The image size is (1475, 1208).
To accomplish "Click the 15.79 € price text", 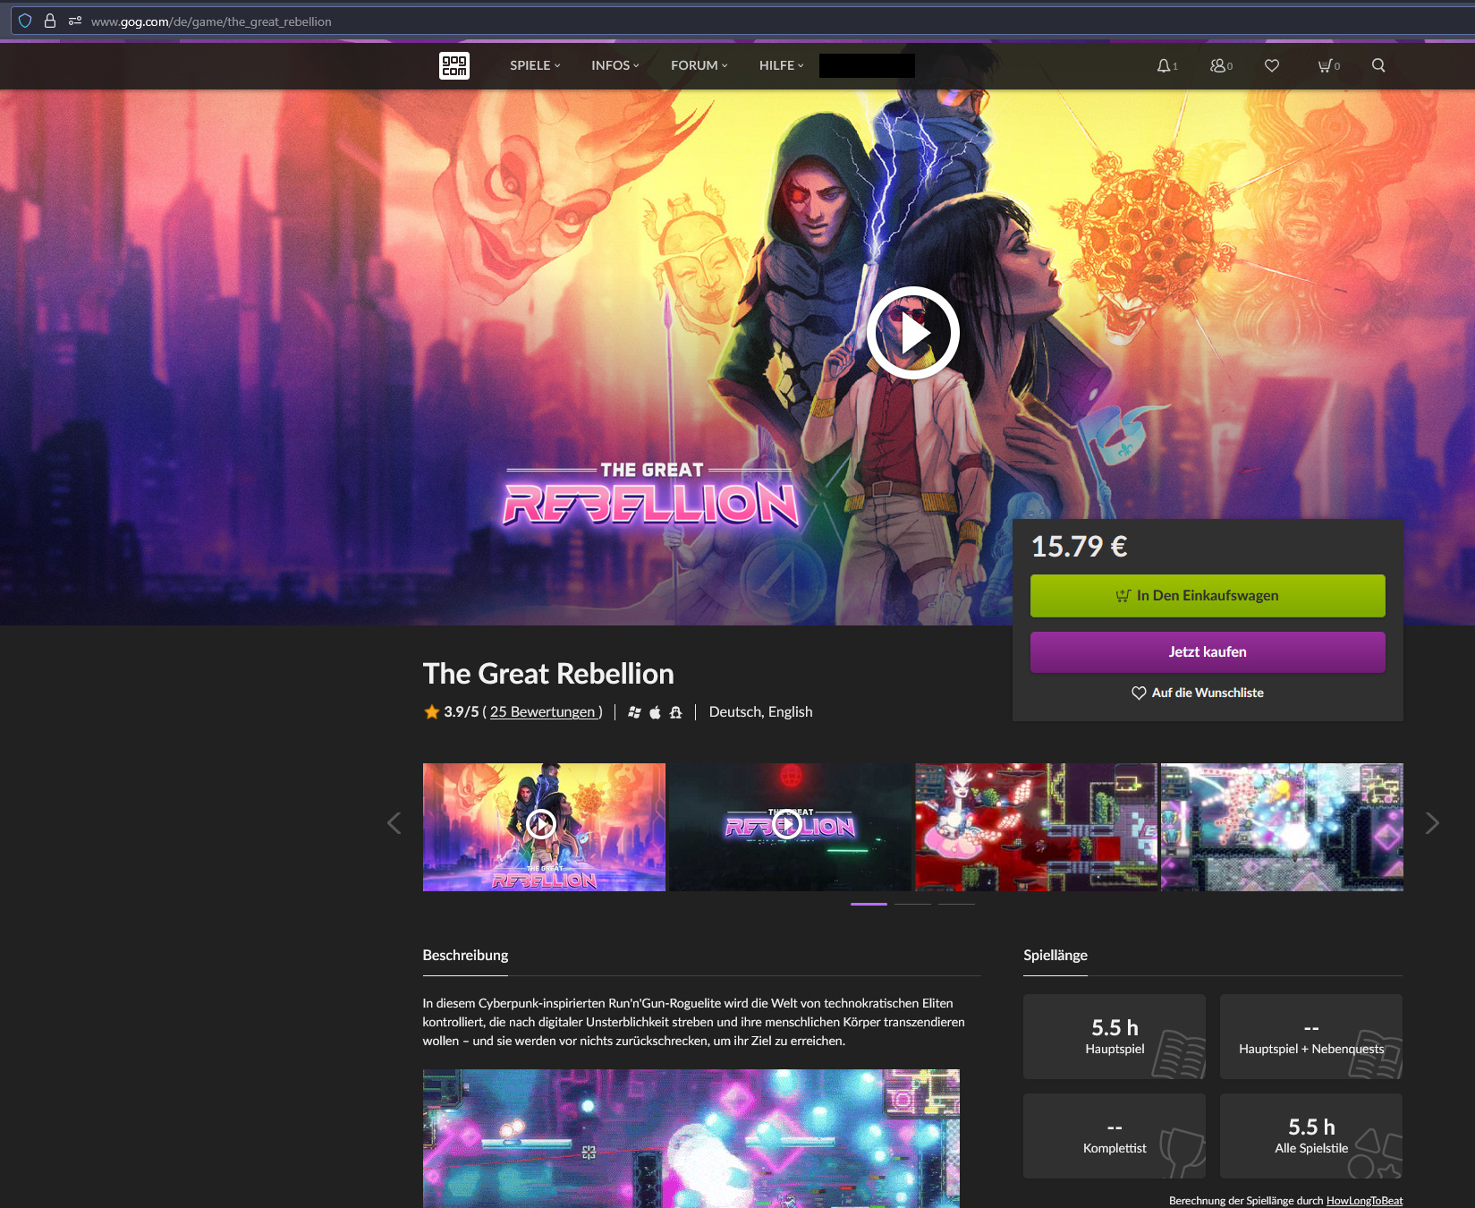I will coord(1079,546).
